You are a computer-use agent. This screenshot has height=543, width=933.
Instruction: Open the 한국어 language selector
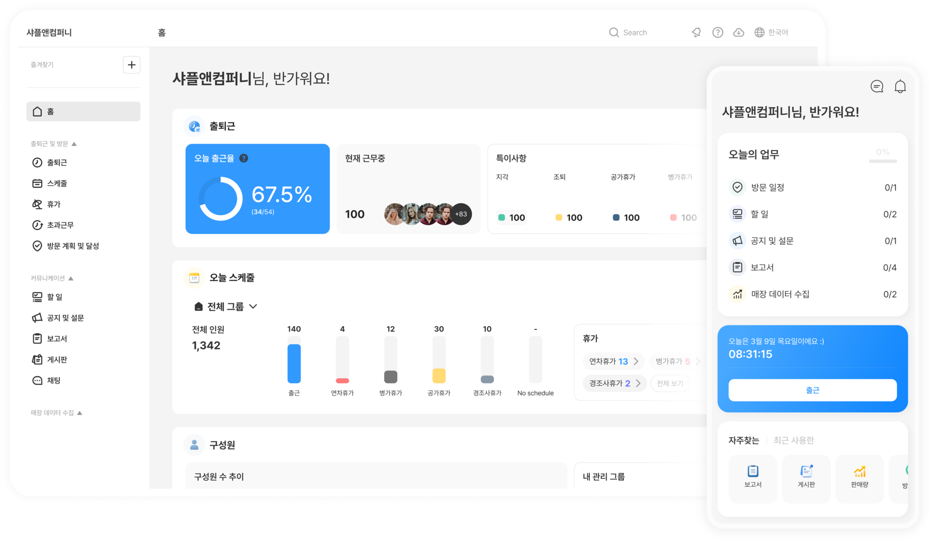pos(772,33)
